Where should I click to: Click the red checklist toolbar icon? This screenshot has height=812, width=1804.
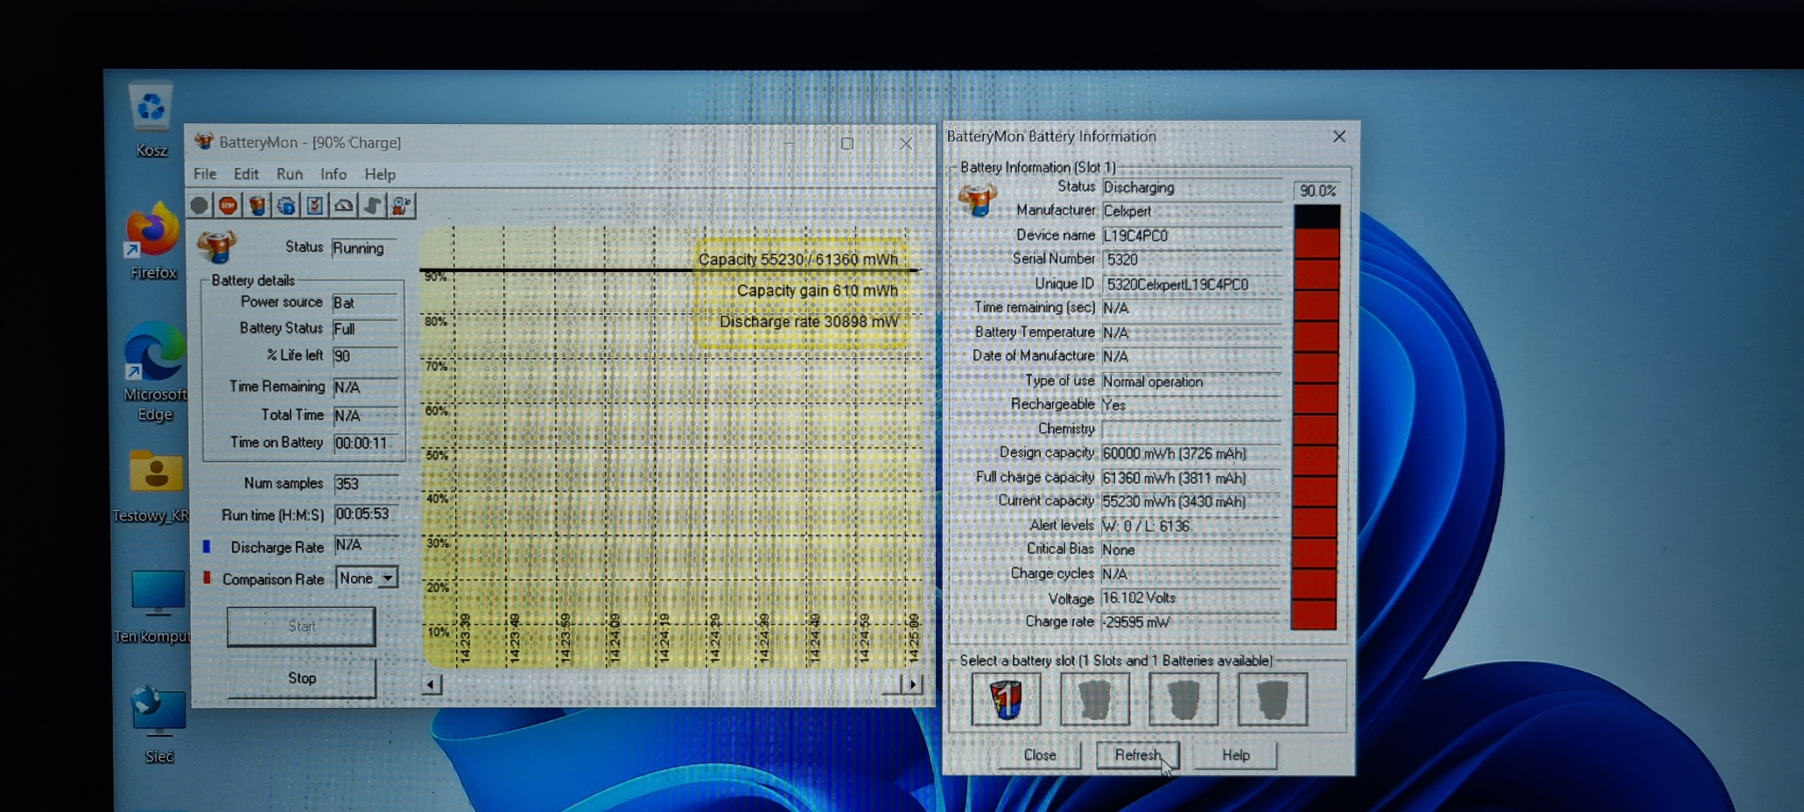tap(315, 206)
